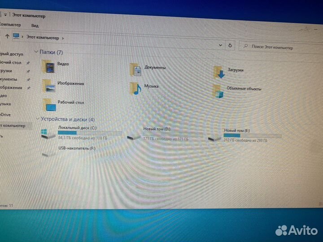
Task: Open the Объемные объекты folder icon
Action: pyautogui.click(x=218, y=90)
